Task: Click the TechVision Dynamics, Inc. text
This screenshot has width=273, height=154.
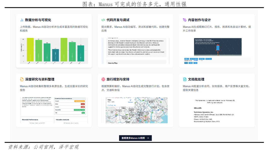Action: click(203, 112)
